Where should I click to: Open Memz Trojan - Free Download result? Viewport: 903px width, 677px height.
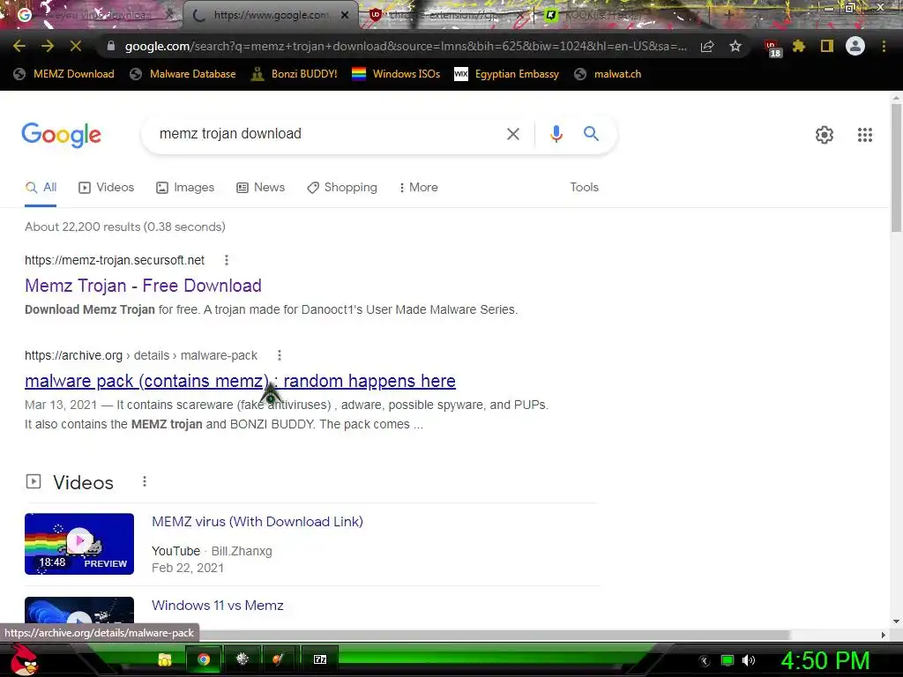(143, 286)
